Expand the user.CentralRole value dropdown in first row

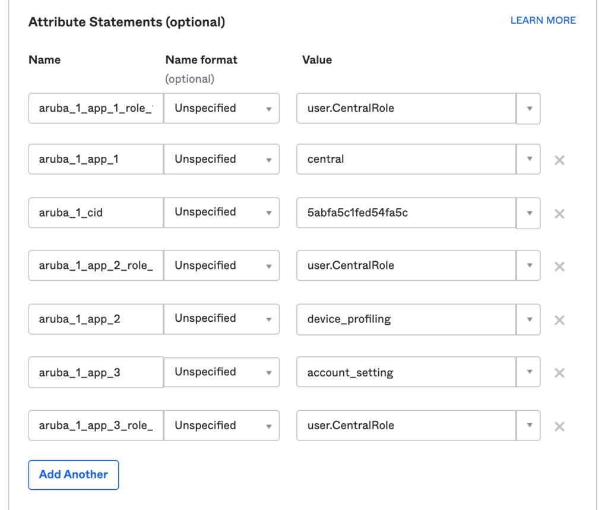point(528,109)
